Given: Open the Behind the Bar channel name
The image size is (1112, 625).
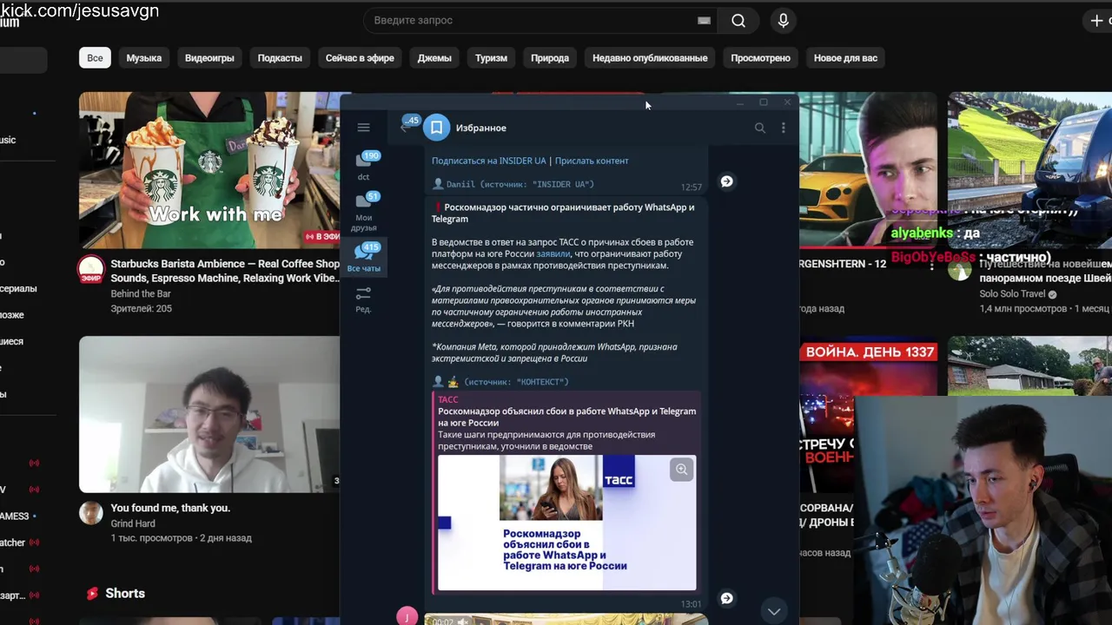Looking at the screenshot, I should pos(141,294).
